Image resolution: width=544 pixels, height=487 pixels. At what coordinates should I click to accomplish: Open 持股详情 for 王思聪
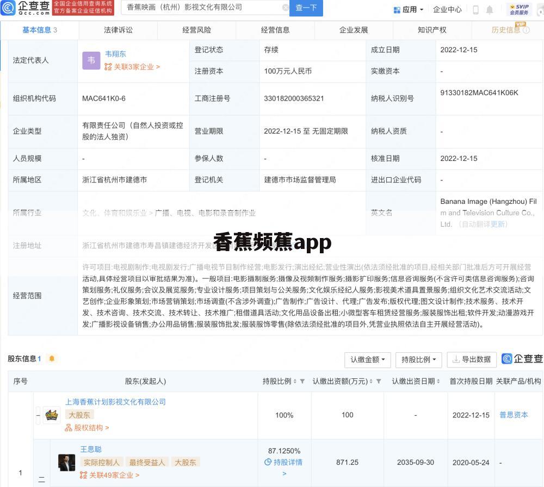point(284,463)
